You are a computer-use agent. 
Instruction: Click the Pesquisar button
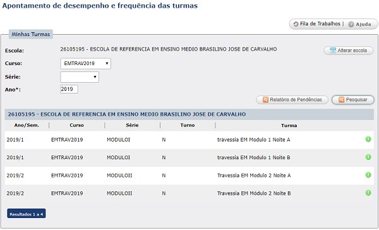353,100
